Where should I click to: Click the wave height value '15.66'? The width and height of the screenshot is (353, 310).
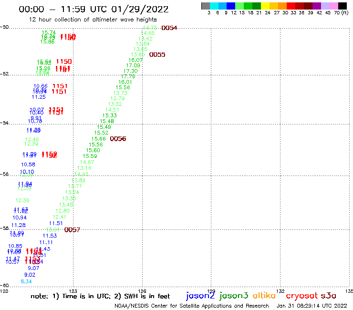pos(99,139)
